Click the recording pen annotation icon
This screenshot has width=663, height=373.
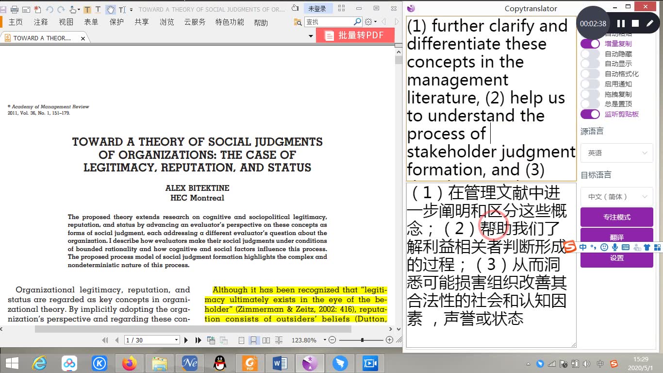tap(649, 23)
